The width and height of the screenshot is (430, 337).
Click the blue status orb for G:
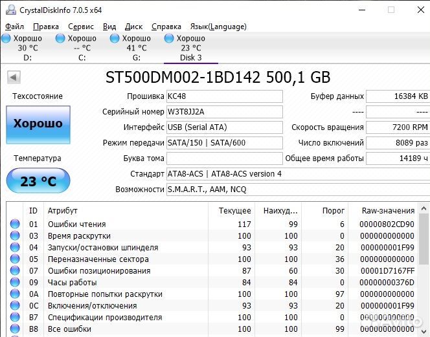(x=115, y=38)
